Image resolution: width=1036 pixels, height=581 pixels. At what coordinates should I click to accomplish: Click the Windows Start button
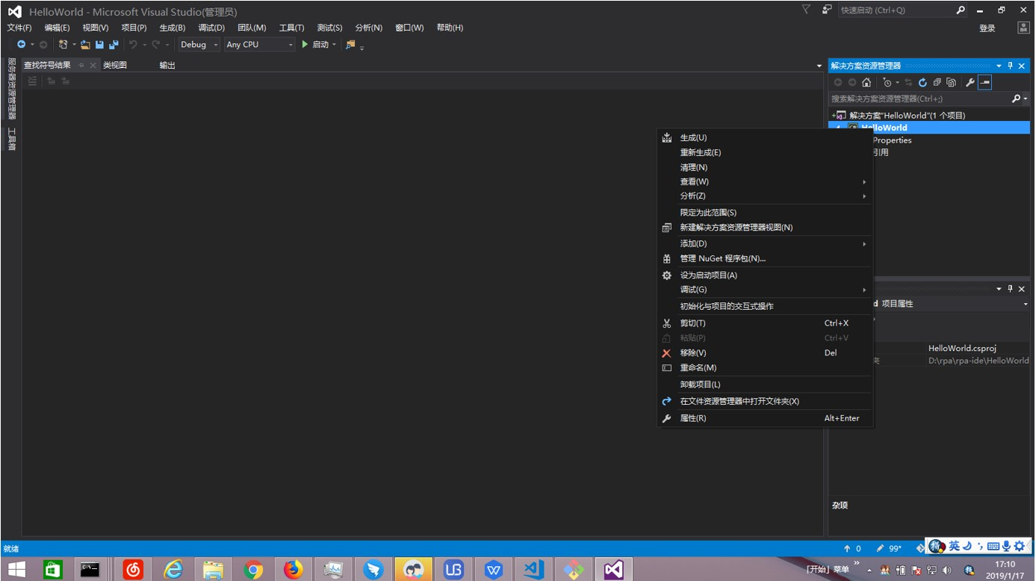tap(16, 570)
